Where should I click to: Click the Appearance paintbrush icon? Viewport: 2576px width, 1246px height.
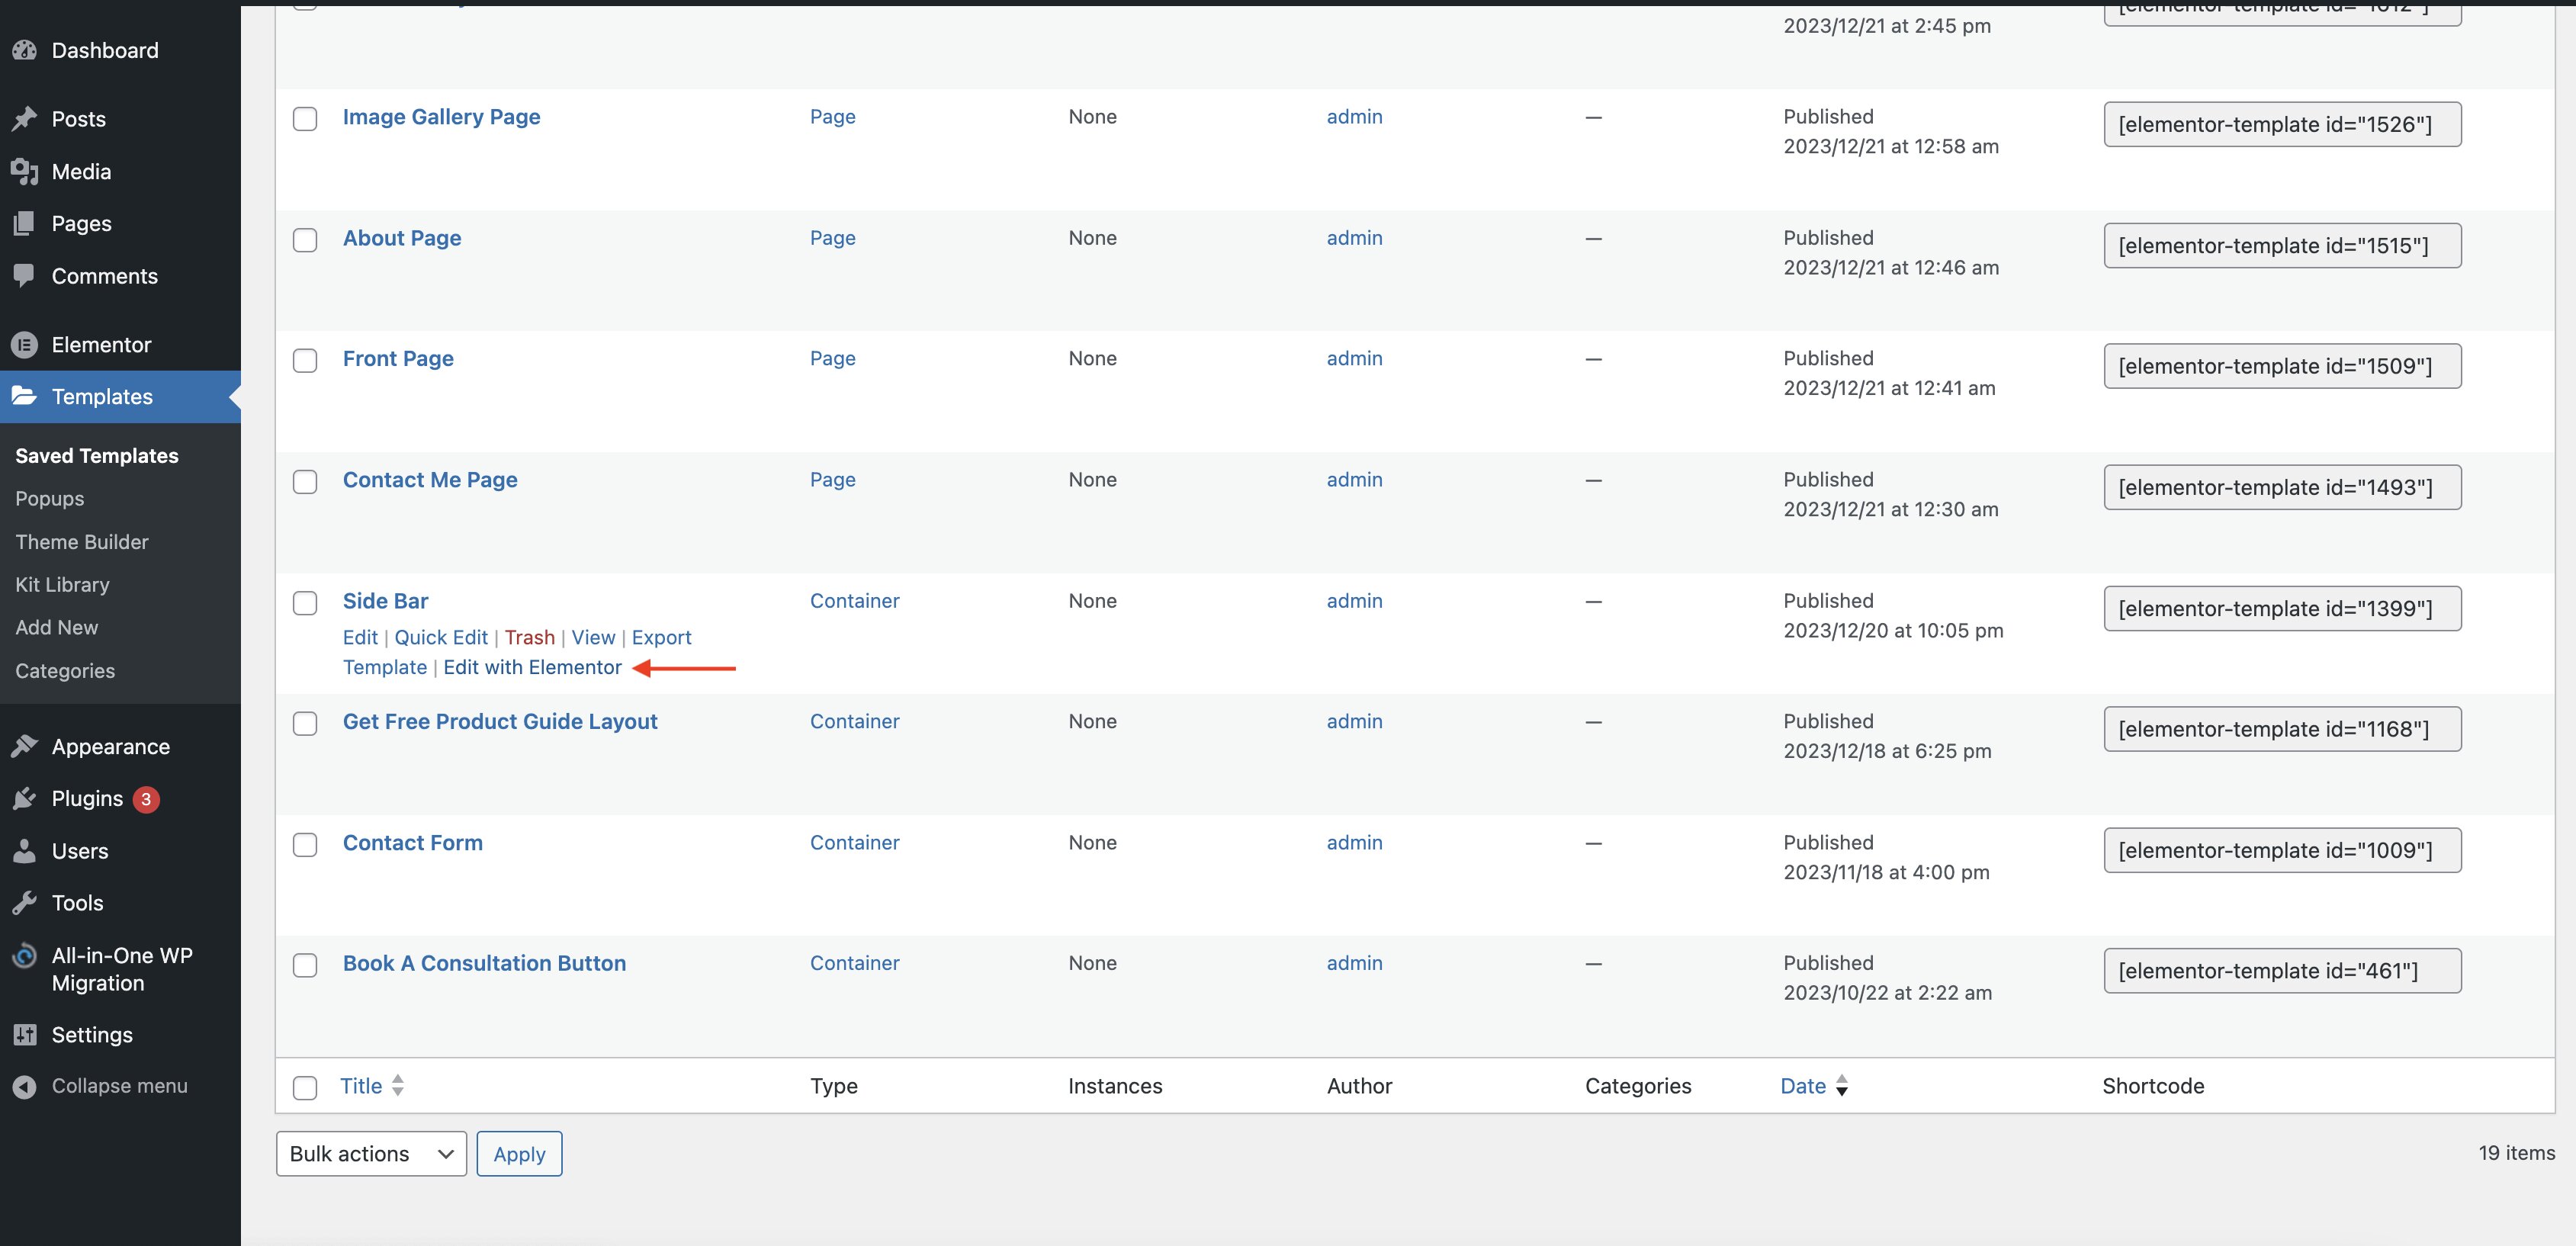tap(25, 747)
